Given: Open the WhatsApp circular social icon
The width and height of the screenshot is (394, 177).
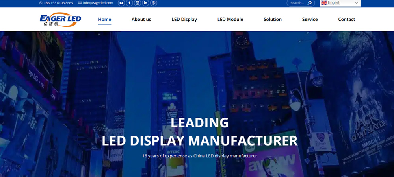Looking at the screenshot, I should (154, 3).
